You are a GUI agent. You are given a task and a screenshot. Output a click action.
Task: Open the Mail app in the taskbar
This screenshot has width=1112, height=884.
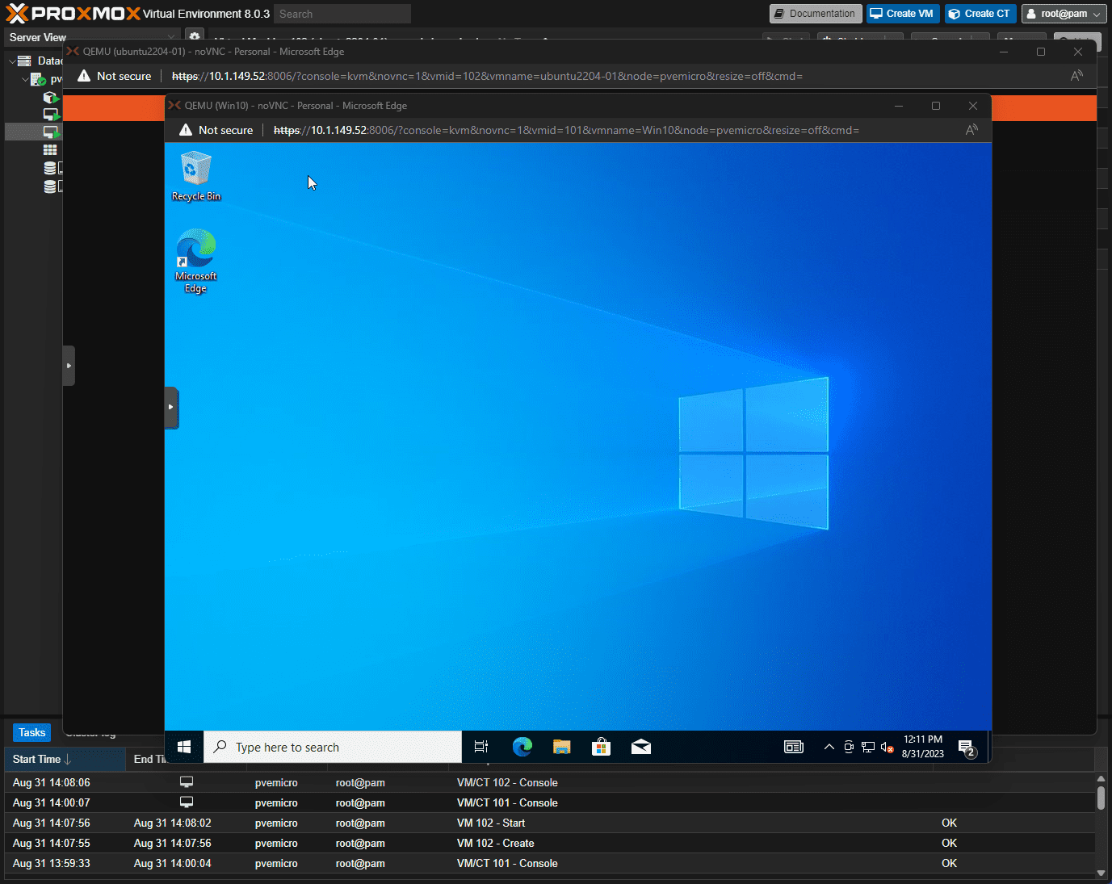(641, 747)
